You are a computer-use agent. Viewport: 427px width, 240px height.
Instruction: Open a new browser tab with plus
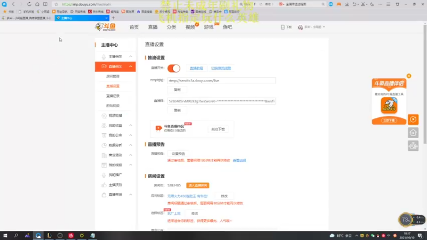[x=113, y=18]
